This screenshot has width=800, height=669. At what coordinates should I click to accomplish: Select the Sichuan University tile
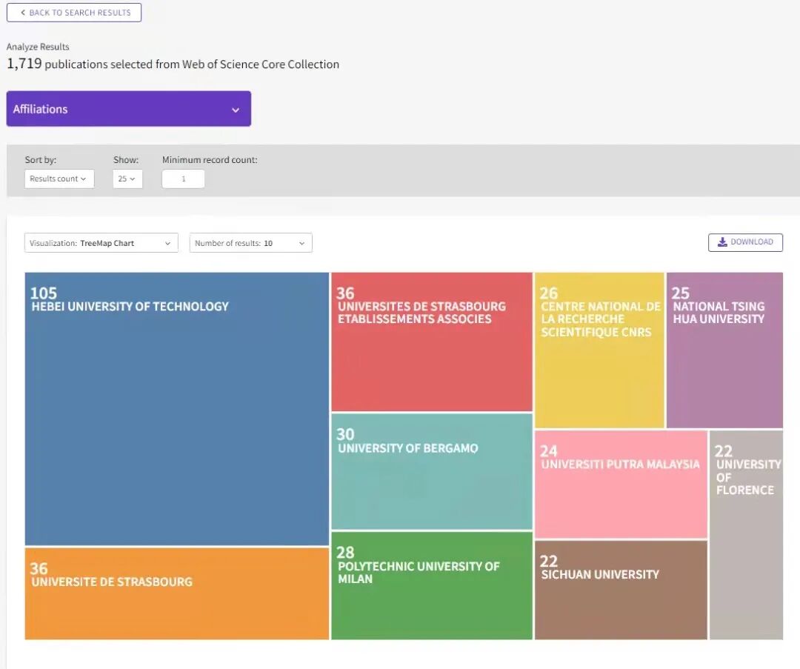click(x=621, y=590)
